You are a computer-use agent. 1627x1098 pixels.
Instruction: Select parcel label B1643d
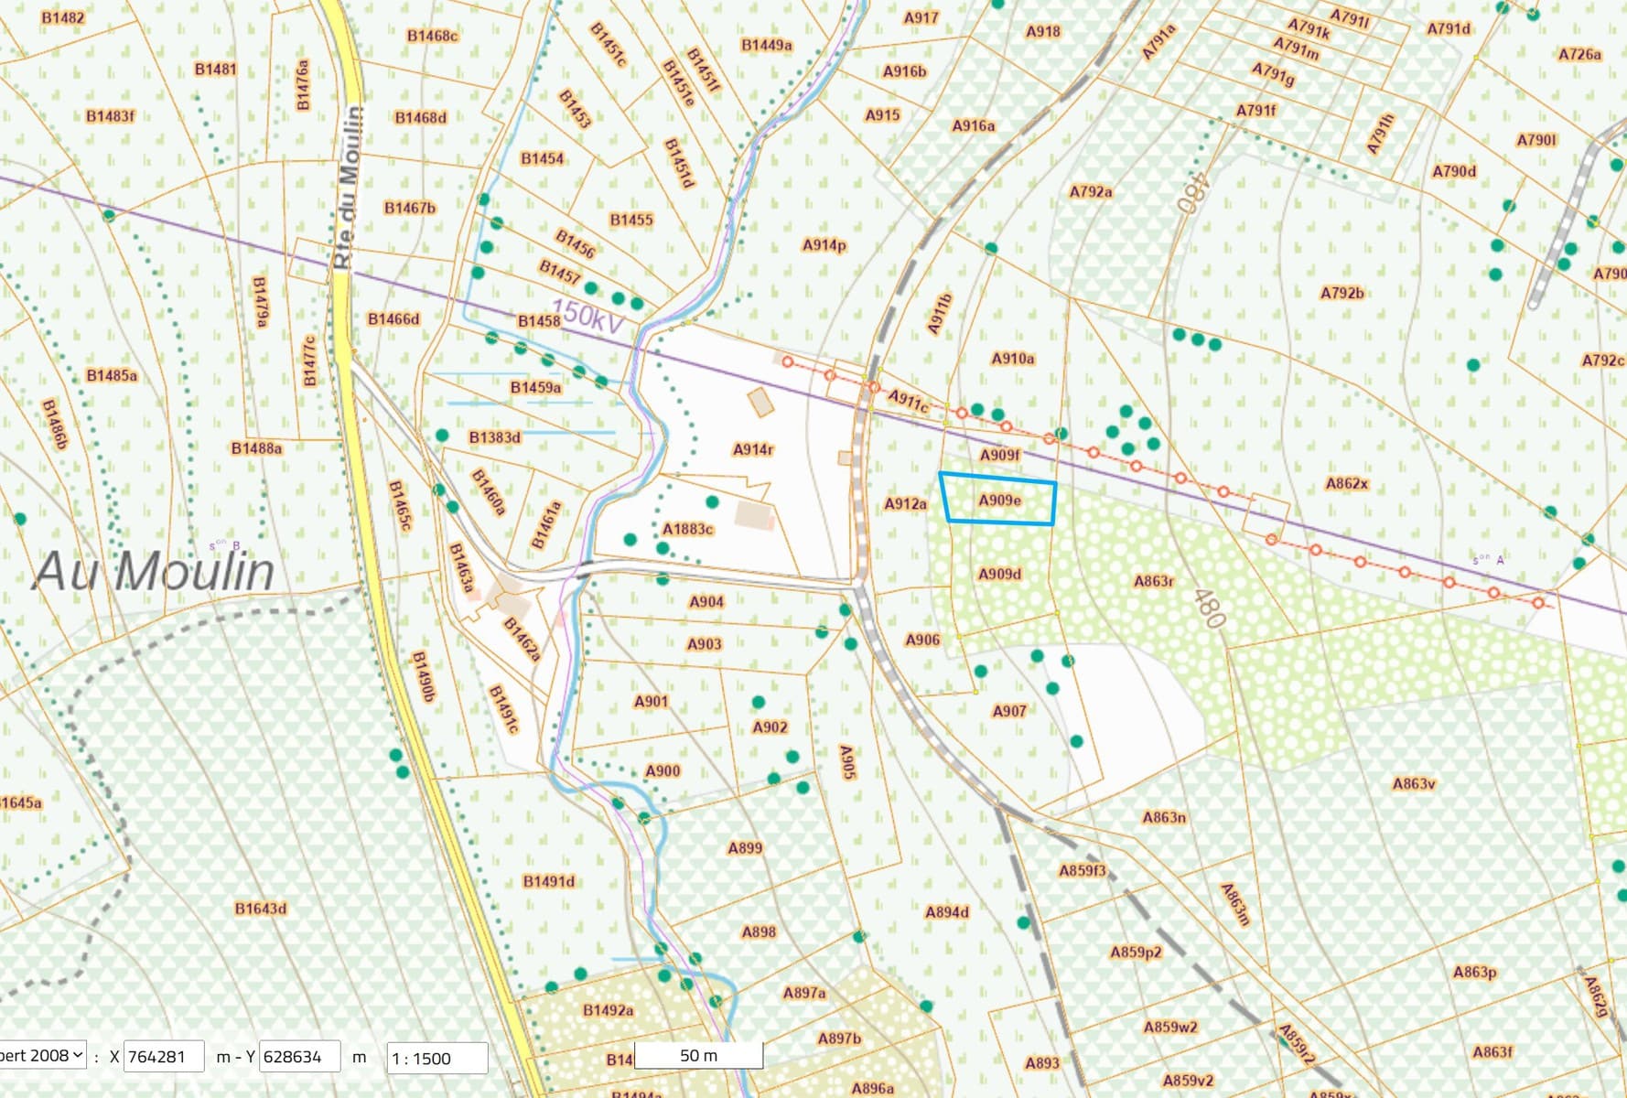click(x=261, y=909)
